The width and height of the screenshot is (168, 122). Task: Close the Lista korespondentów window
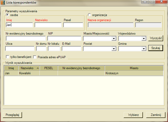coord(161,2)
